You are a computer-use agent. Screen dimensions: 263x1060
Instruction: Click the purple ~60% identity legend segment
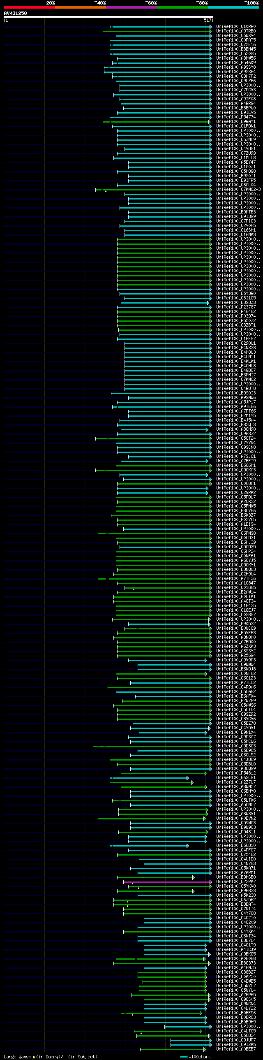[131, 7]
